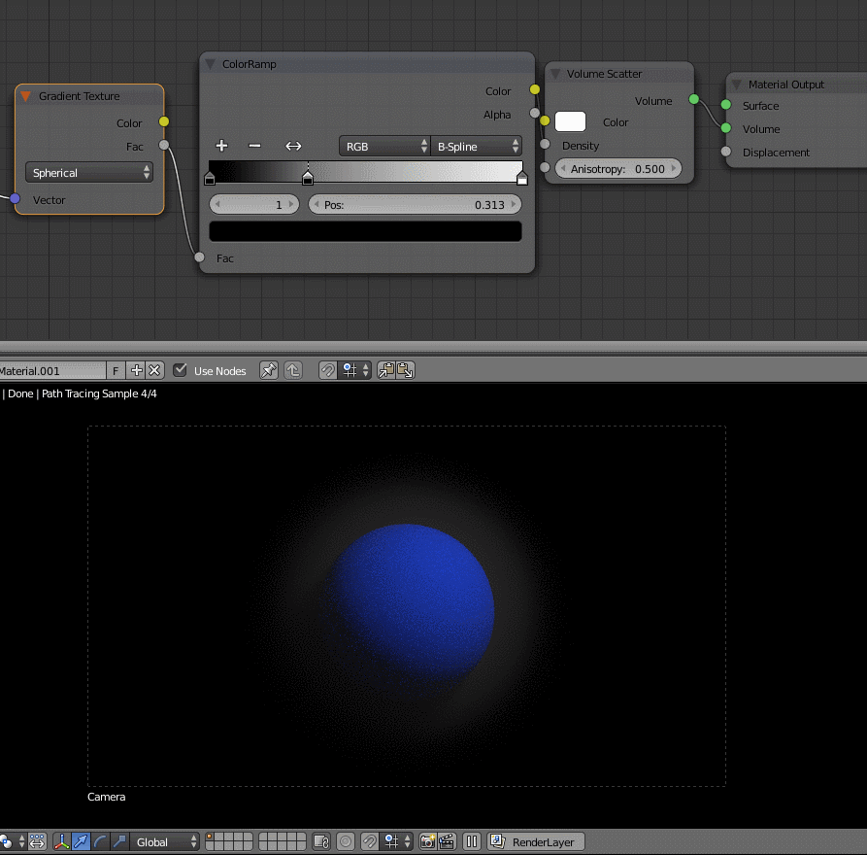Enable the first scene layer button
Viewport: 867px width, 855px height.
click(209, 838)
